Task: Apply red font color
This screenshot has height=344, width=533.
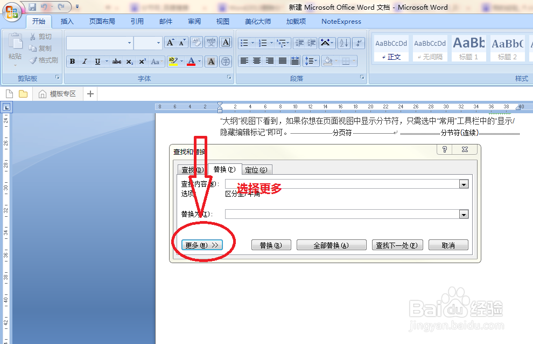Action: (191, 61)
